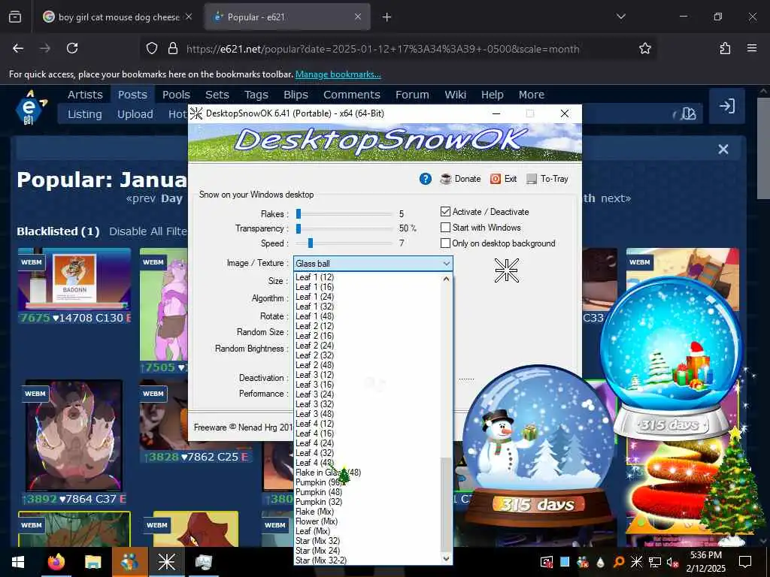Click the Listing link under Posts
Screen dimensions: 770x577
(x=84, y=114)
